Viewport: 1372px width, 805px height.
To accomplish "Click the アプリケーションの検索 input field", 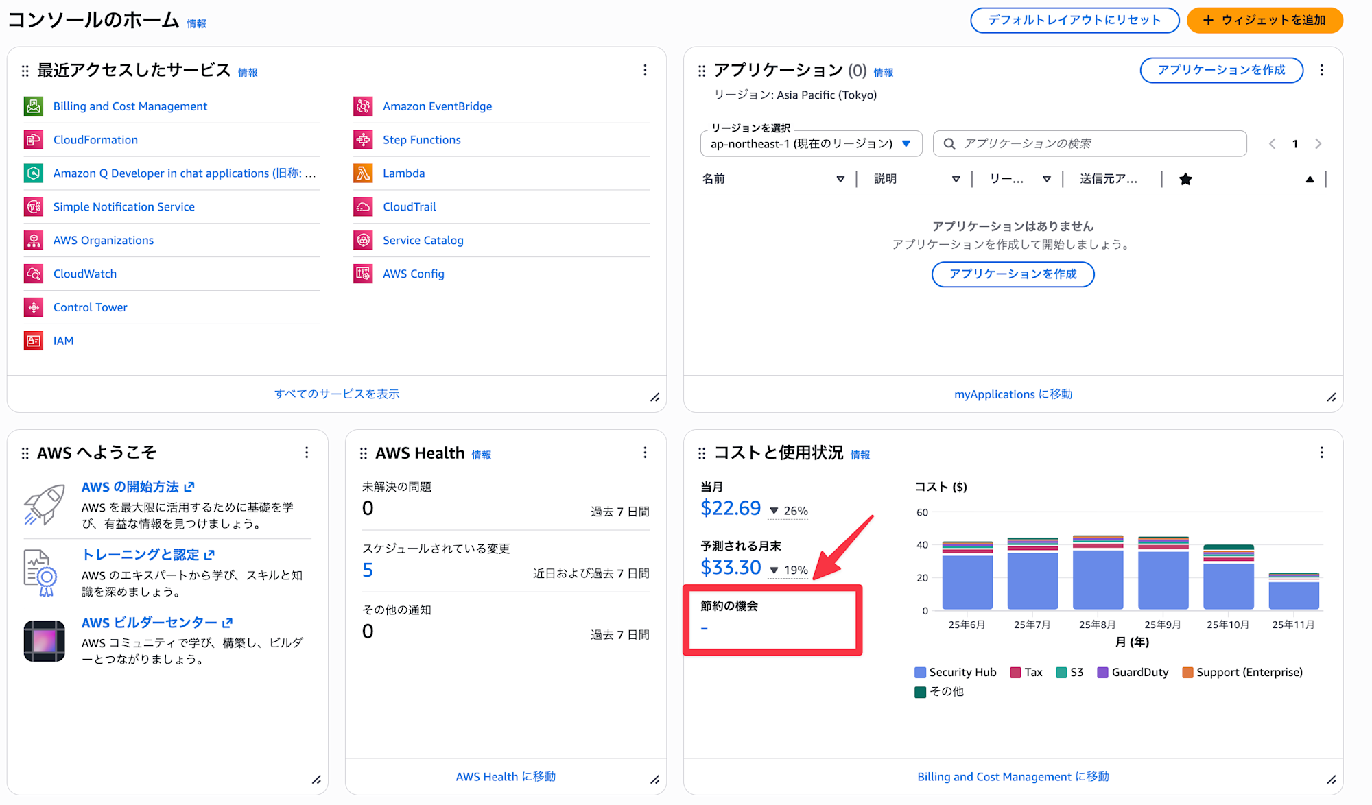I will click(x=1098, y=144).
